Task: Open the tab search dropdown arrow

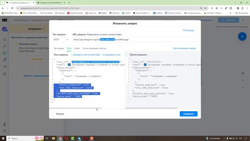Action: coord(3,3)
